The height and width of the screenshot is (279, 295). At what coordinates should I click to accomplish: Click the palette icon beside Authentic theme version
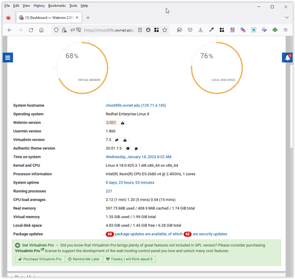coord(136,148)
